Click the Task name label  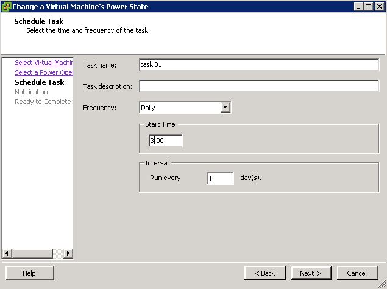tap(100, 65)
